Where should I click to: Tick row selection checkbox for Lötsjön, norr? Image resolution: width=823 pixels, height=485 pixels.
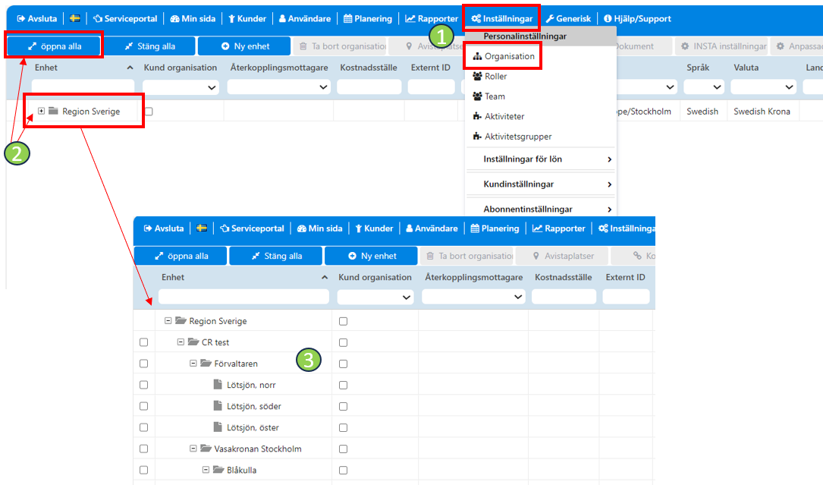tap(144, 385)
